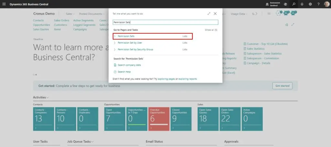
Task: Open the Contacts link
Action: pyautogui.click(x=38, y=20)
